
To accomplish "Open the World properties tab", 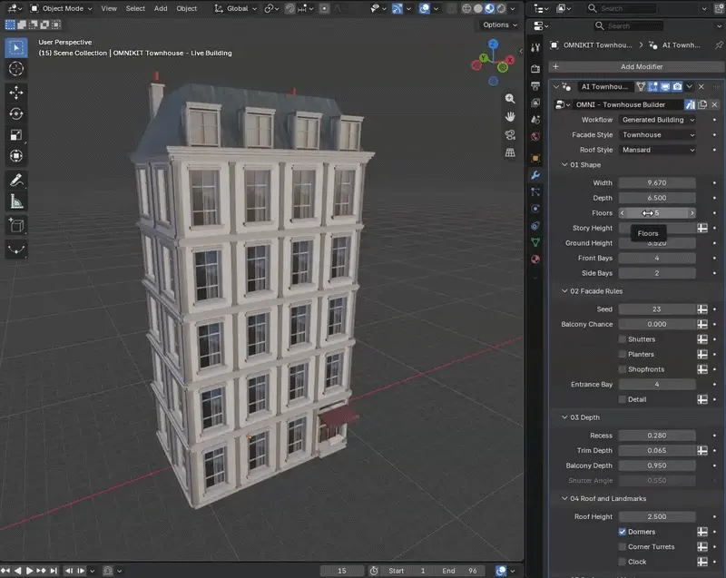I will pyautogui.click(x=535, y=136).
